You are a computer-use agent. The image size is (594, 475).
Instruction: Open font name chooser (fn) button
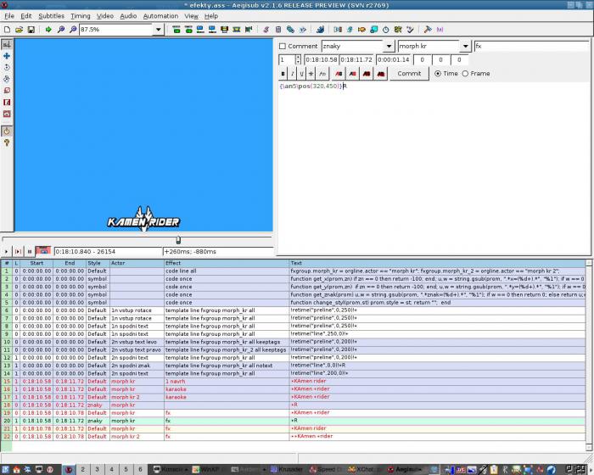pyautogui.click(x=322, y=74)
